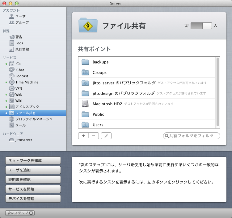Click the Groups shared folder icon
This screenshot has height=218, width=232.
coord(85,72)
